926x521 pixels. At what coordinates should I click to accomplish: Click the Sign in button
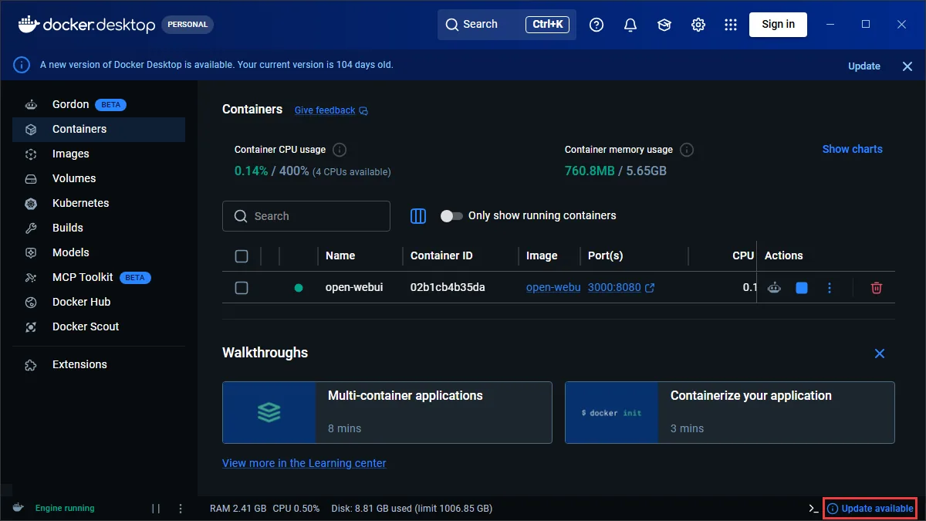click(778, 25)
